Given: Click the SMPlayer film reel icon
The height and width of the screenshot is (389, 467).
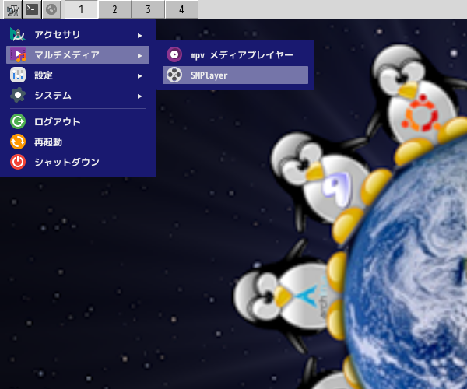Looking at the screenshot, I should (x=174, y=75).
